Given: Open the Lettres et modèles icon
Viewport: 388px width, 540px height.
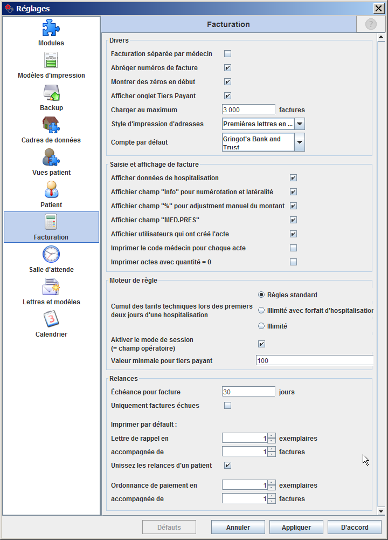Looking at the screenshot, I should (51, 286).
